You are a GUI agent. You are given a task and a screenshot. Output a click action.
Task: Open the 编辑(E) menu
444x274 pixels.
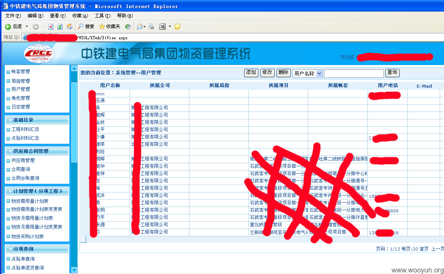[x=35, y=16]
